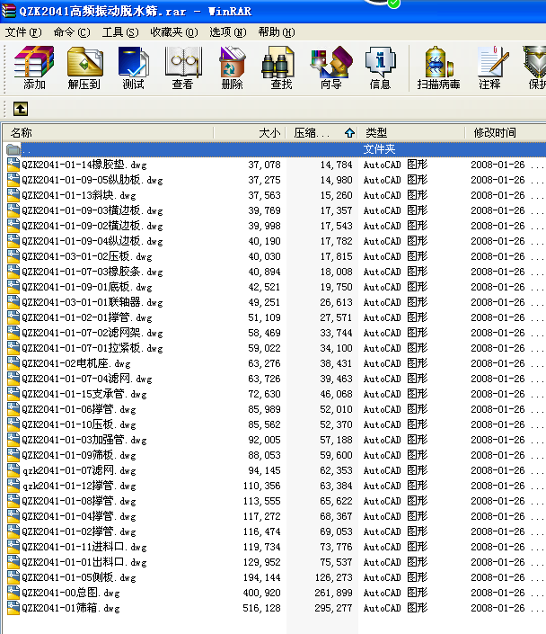Open the Options (选项) menu
This screenshot has width=546, height=634.
click(228, 32)
